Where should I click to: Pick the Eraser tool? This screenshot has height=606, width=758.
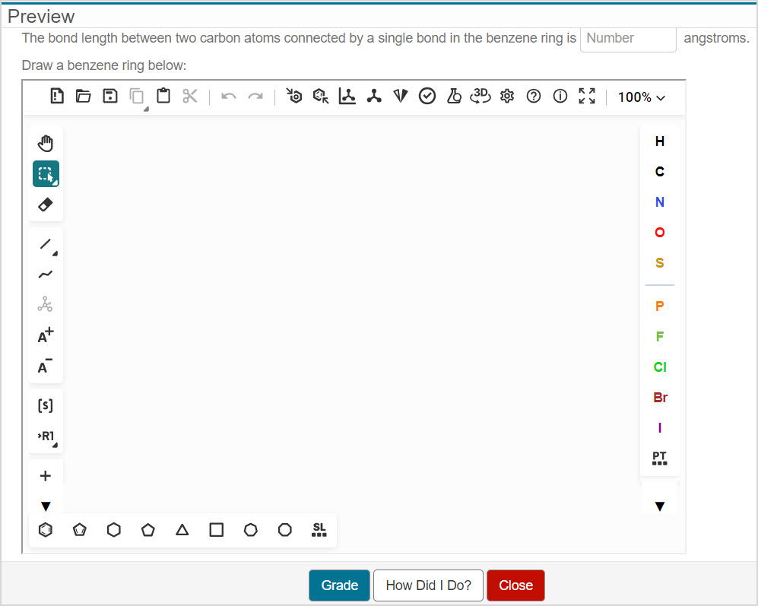click(x=46, y=205)
